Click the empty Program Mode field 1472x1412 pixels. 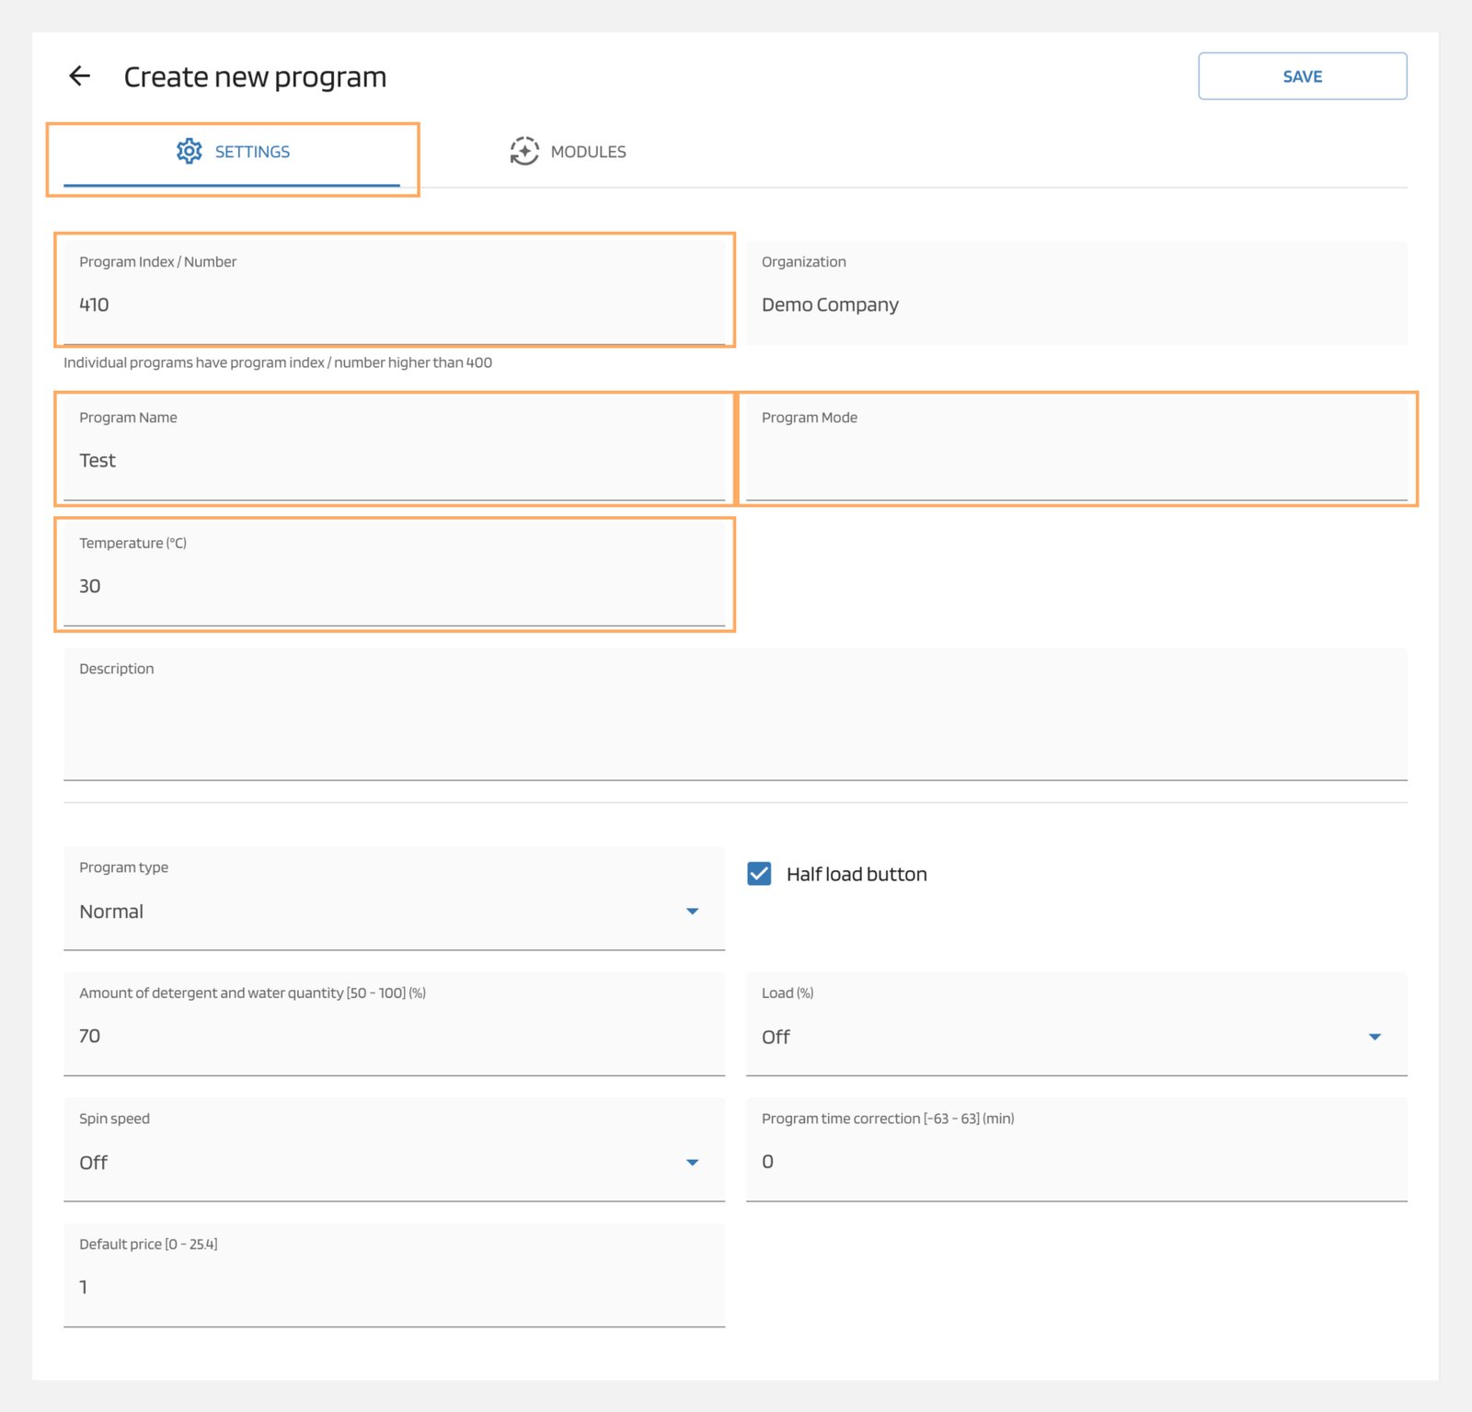point(1076,460)
